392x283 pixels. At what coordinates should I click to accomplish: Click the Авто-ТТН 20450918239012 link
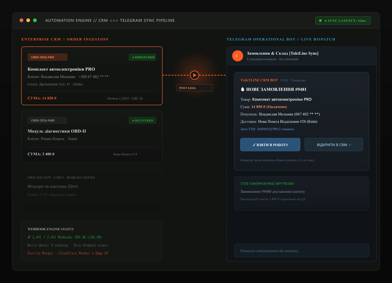click(267, 129)
